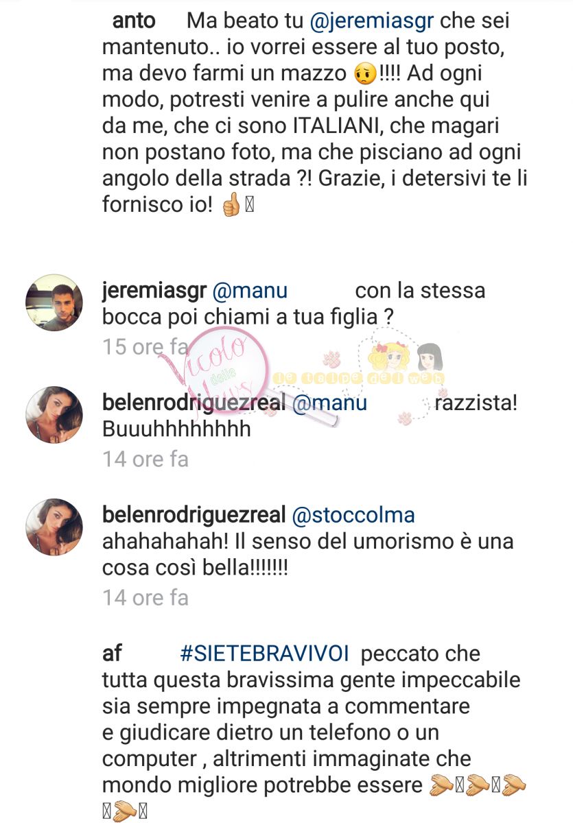The width and height of the screenshot is (573, 823).
Task: Open the anto username at top
Action: pyautogui.click(x=133, y=21)
